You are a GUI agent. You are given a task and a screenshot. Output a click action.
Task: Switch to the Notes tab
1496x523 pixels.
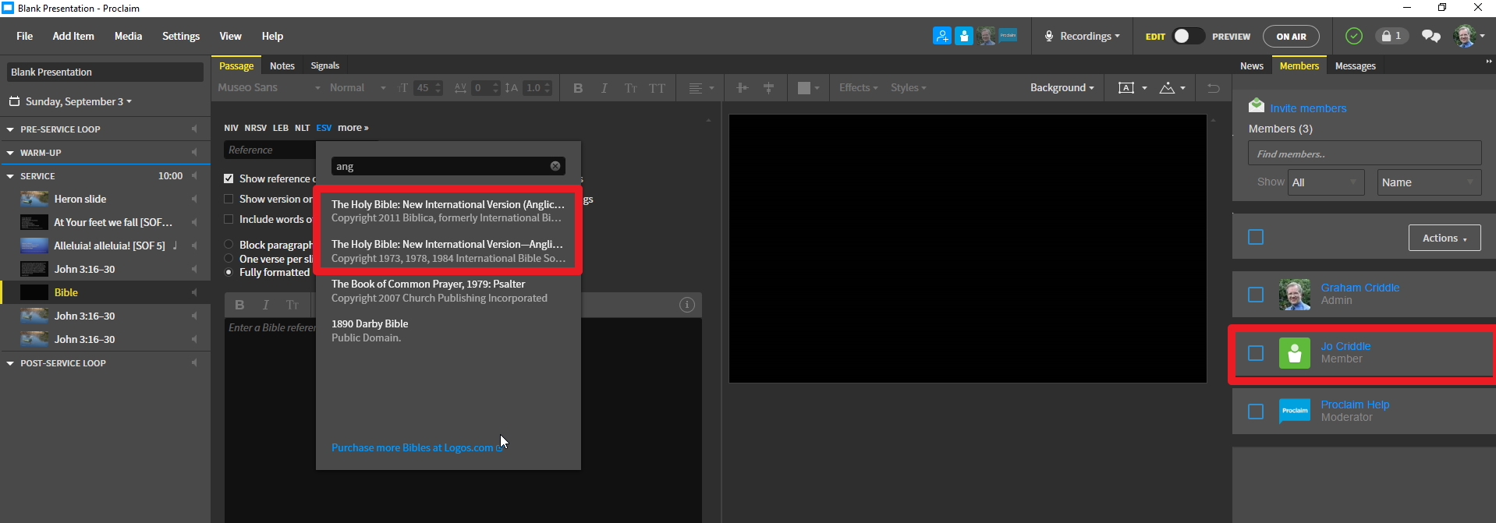[282, 65]
